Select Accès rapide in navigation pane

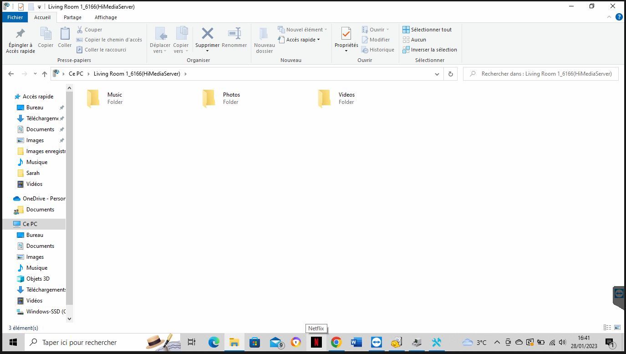coord(34,97)
